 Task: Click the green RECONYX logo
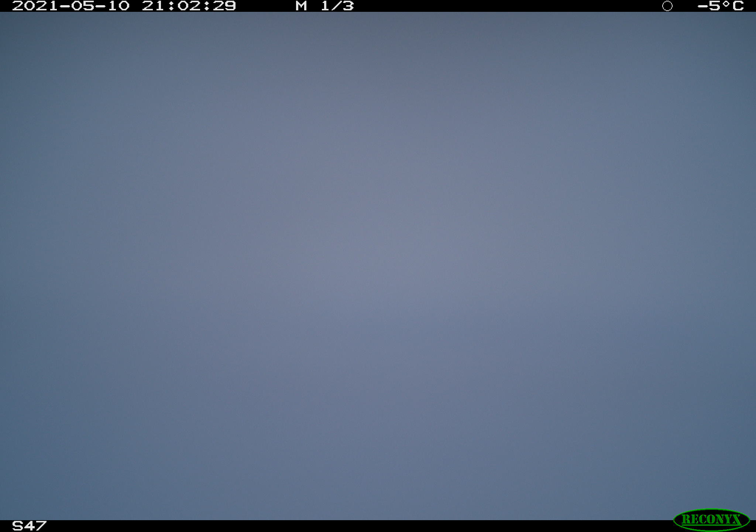click(x=711, y=519)
